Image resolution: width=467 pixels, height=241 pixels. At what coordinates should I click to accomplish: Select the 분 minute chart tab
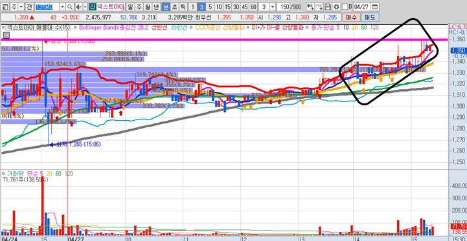coord(166,6)
